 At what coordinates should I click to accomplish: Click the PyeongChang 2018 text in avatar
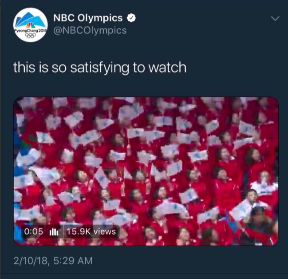(31, 30)
